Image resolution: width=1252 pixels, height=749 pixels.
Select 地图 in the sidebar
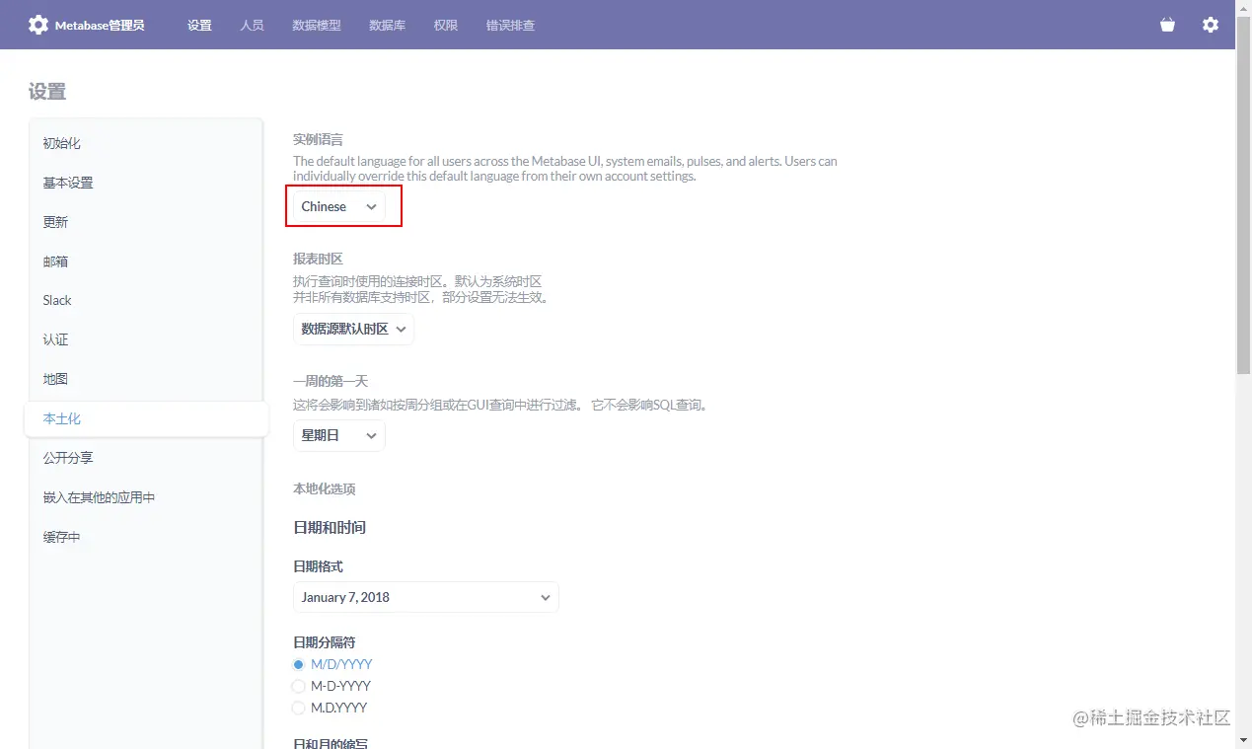pyautogui.click(x=146, y=379)
